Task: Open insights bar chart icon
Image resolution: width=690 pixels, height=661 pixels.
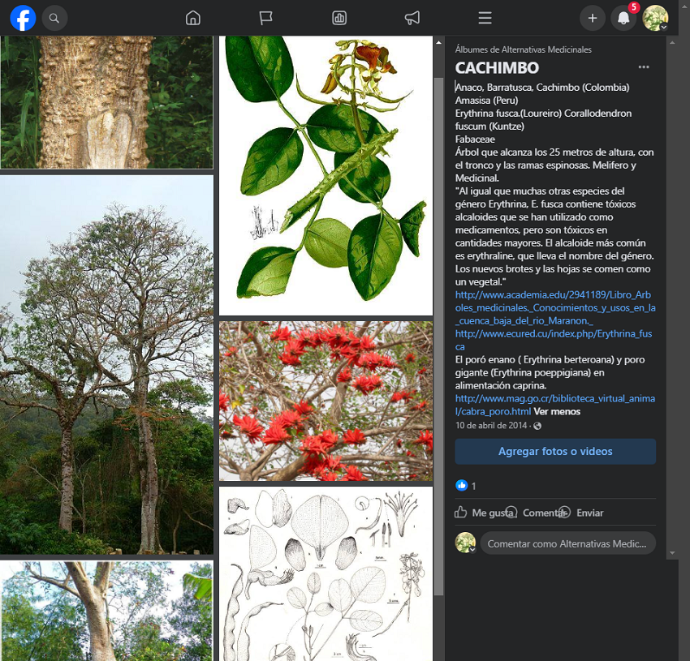Action: (339, 18)
